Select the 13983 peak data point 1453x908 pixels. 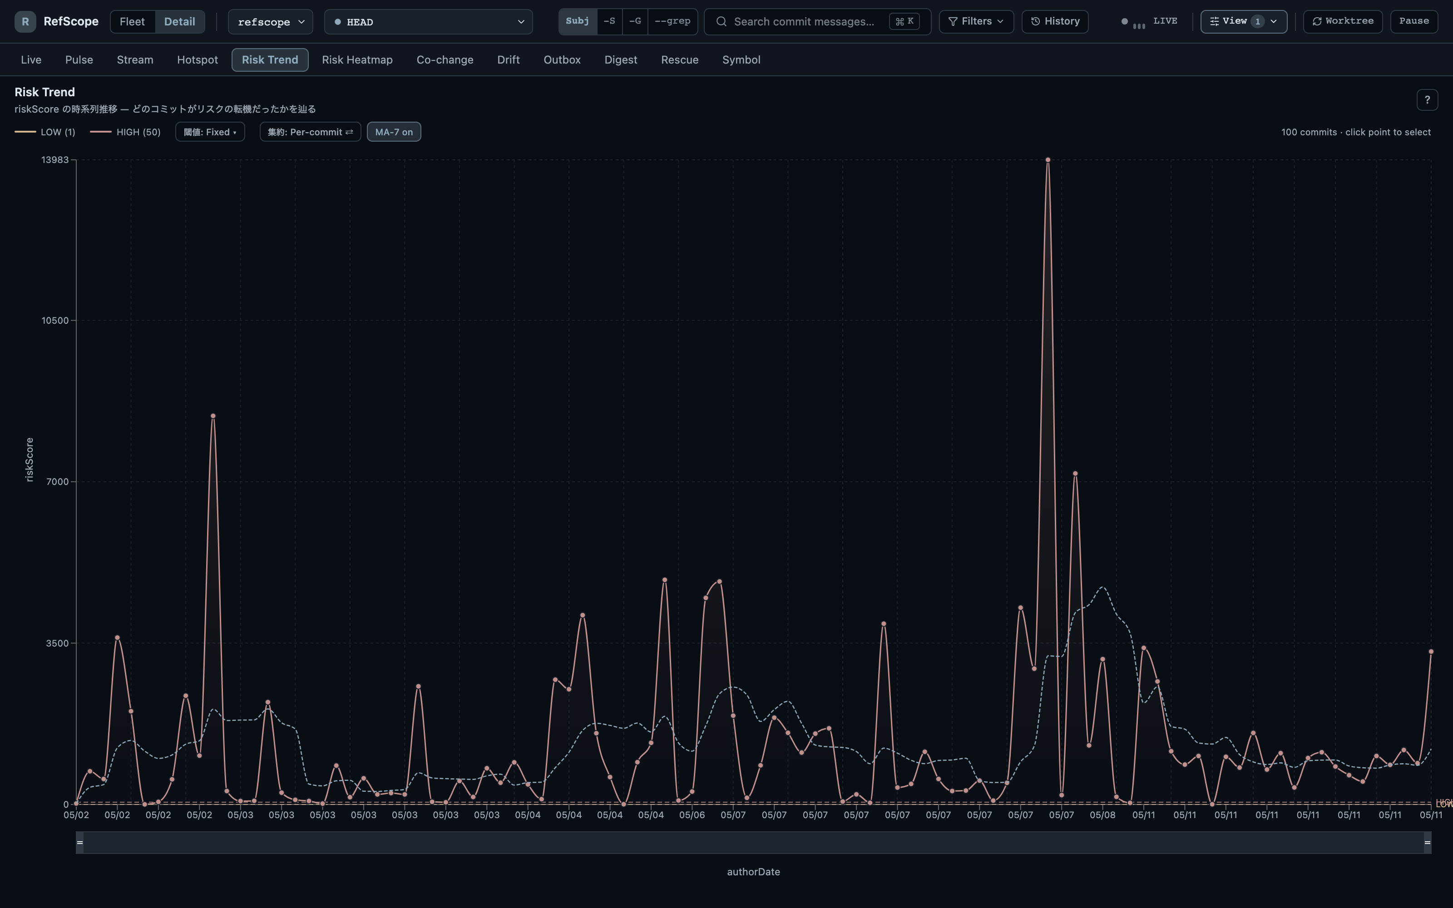tap(1048, 160)
